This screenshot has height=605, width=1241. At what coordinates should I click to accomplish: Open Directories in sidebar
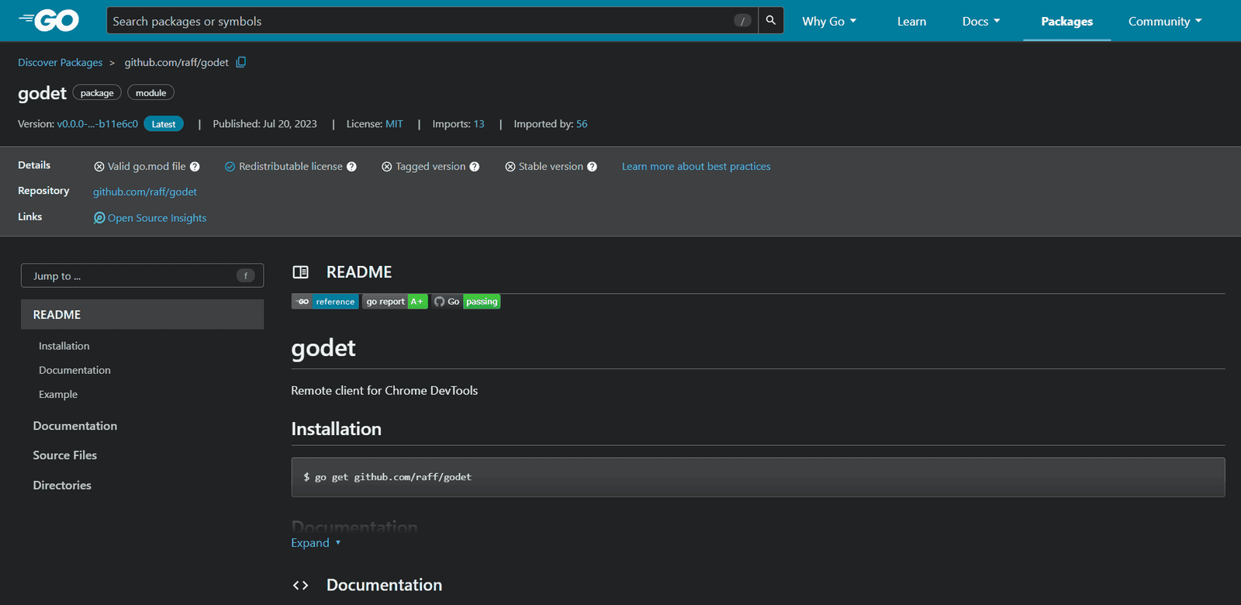62,485
